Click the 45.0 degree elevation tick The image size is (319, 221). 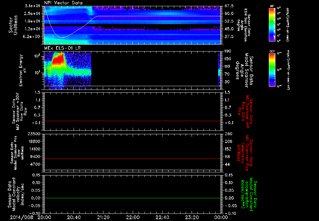tap(229, 29)
